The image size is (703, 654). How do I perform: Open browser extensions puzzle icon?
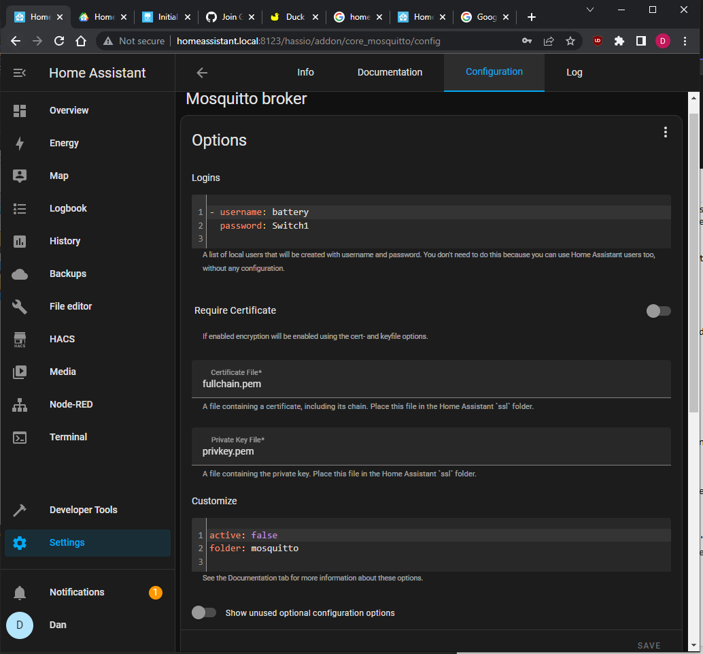tap(619, 42)
